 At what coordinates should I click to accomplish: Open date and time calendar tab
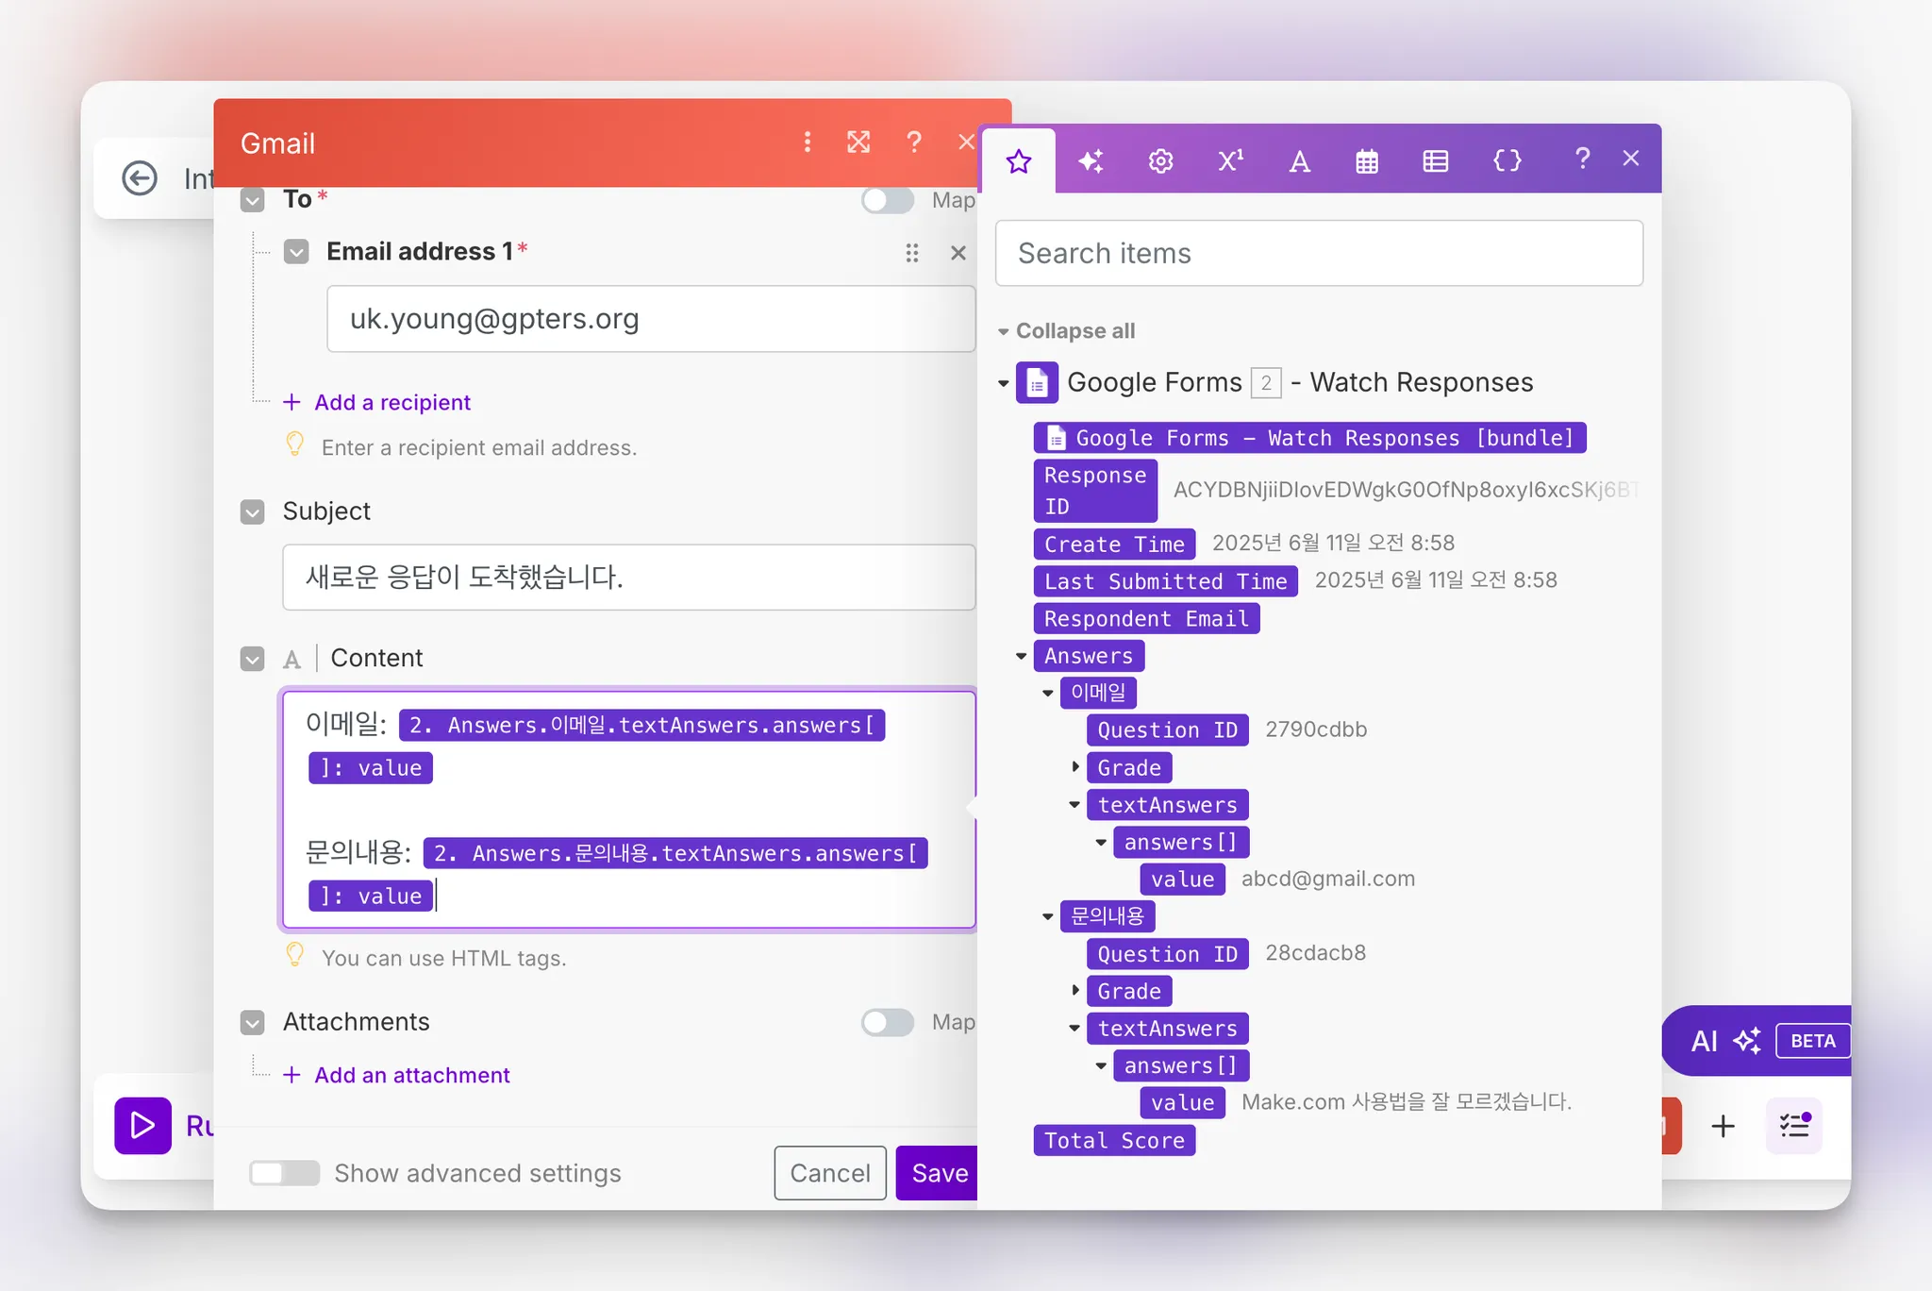coord(1367,161)
